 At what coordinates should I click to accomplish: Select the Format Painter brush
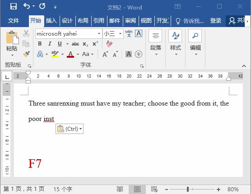[26, 54]
